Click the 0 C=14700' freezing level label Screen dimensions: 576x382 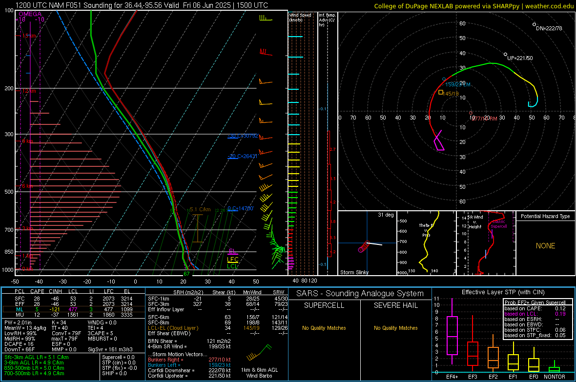[241, 208]
